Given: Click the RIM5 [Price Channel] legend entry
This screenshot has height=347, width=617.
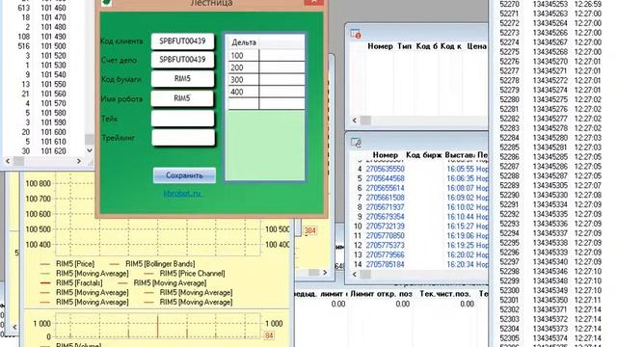Looking at the screenshot, I should click(x=192, y=274).
